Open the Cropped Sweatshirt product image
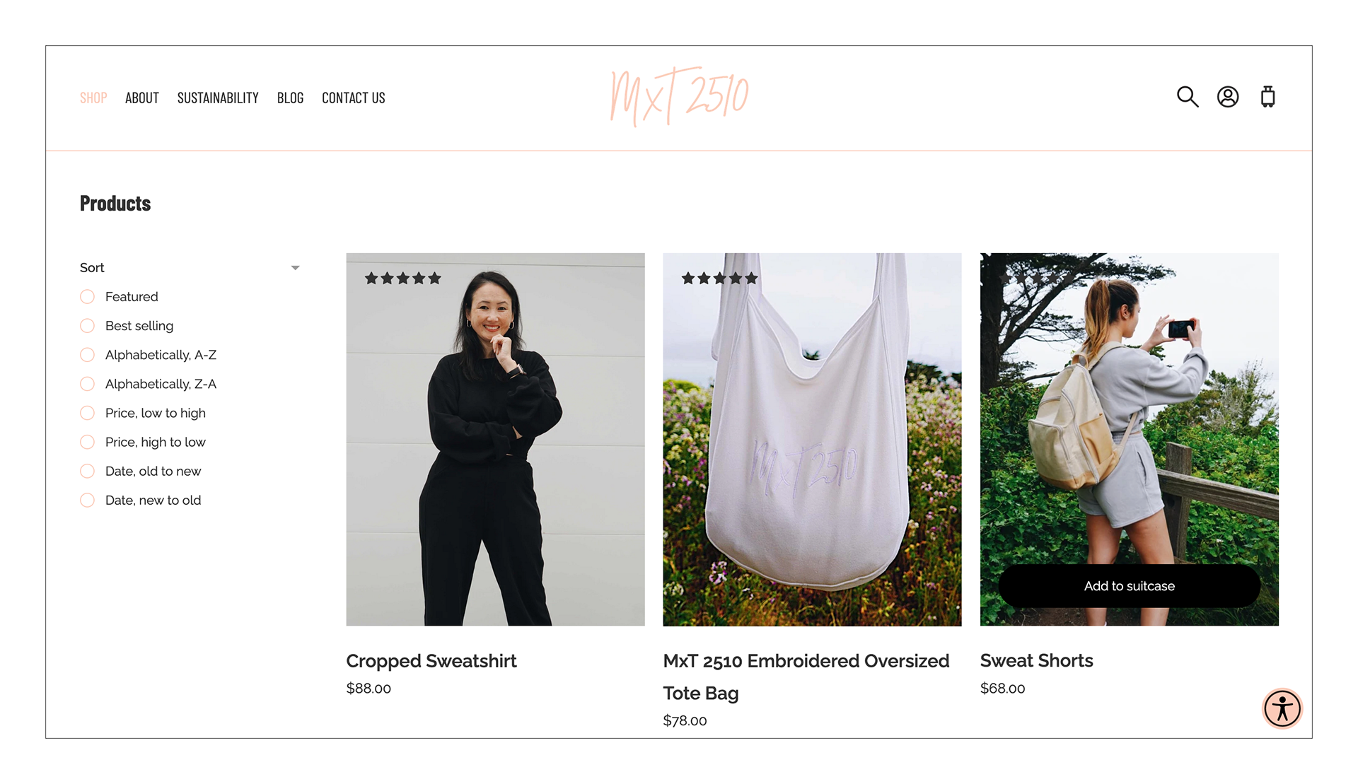 (495, 439)
